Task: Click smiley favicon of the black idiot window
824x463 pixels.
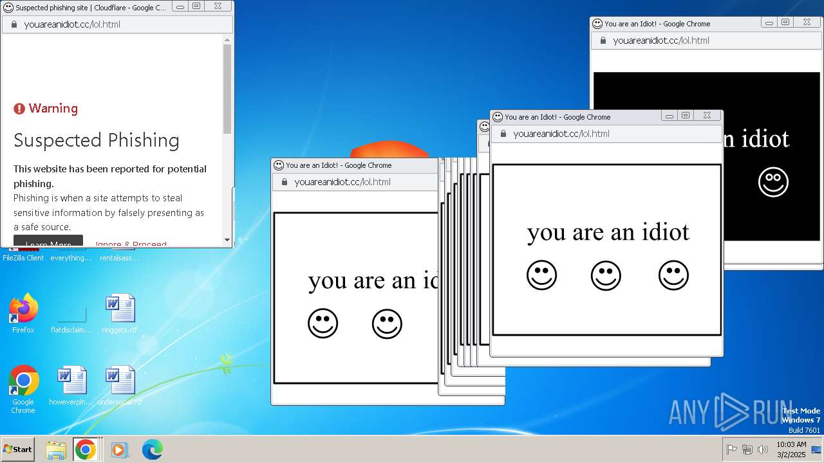Action: point(597,24)
